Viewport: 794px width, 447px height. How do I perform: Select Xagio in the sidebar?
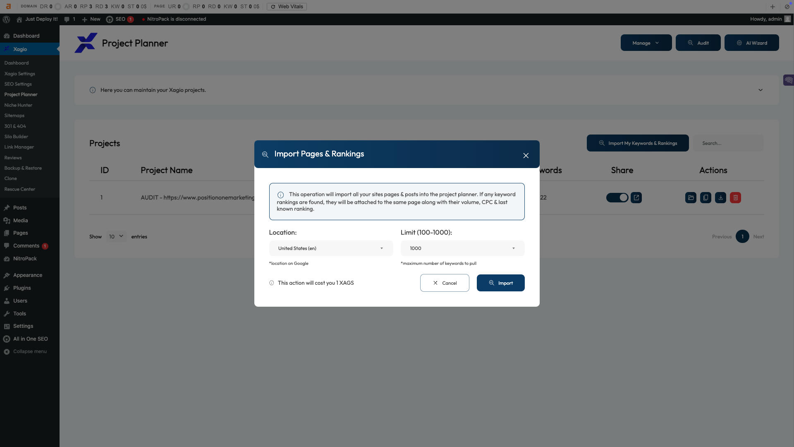click(30, 49)
